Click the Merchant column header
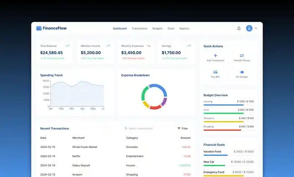 click(x=79, y=138)
